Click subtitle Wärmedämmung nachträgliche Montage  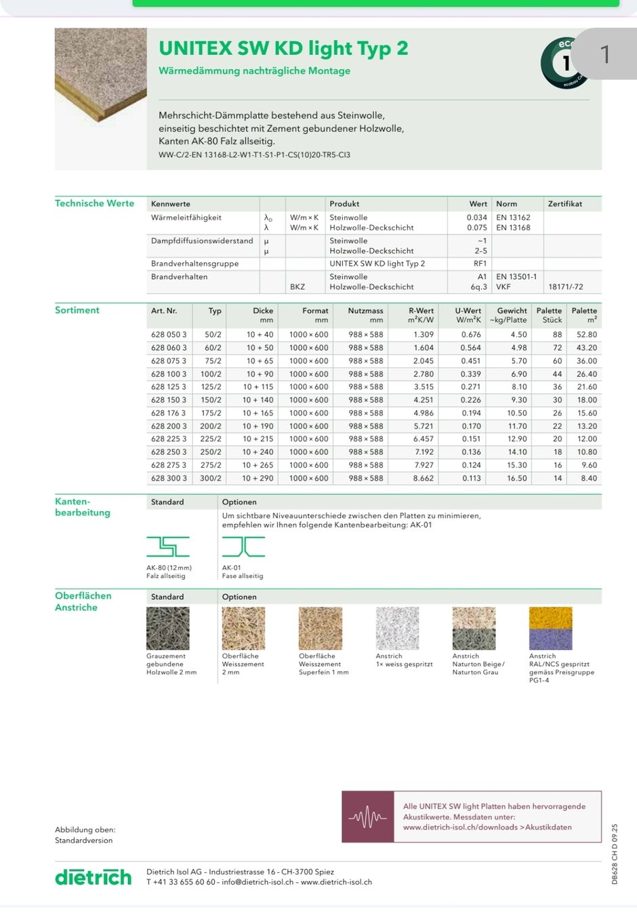point(254,70)
